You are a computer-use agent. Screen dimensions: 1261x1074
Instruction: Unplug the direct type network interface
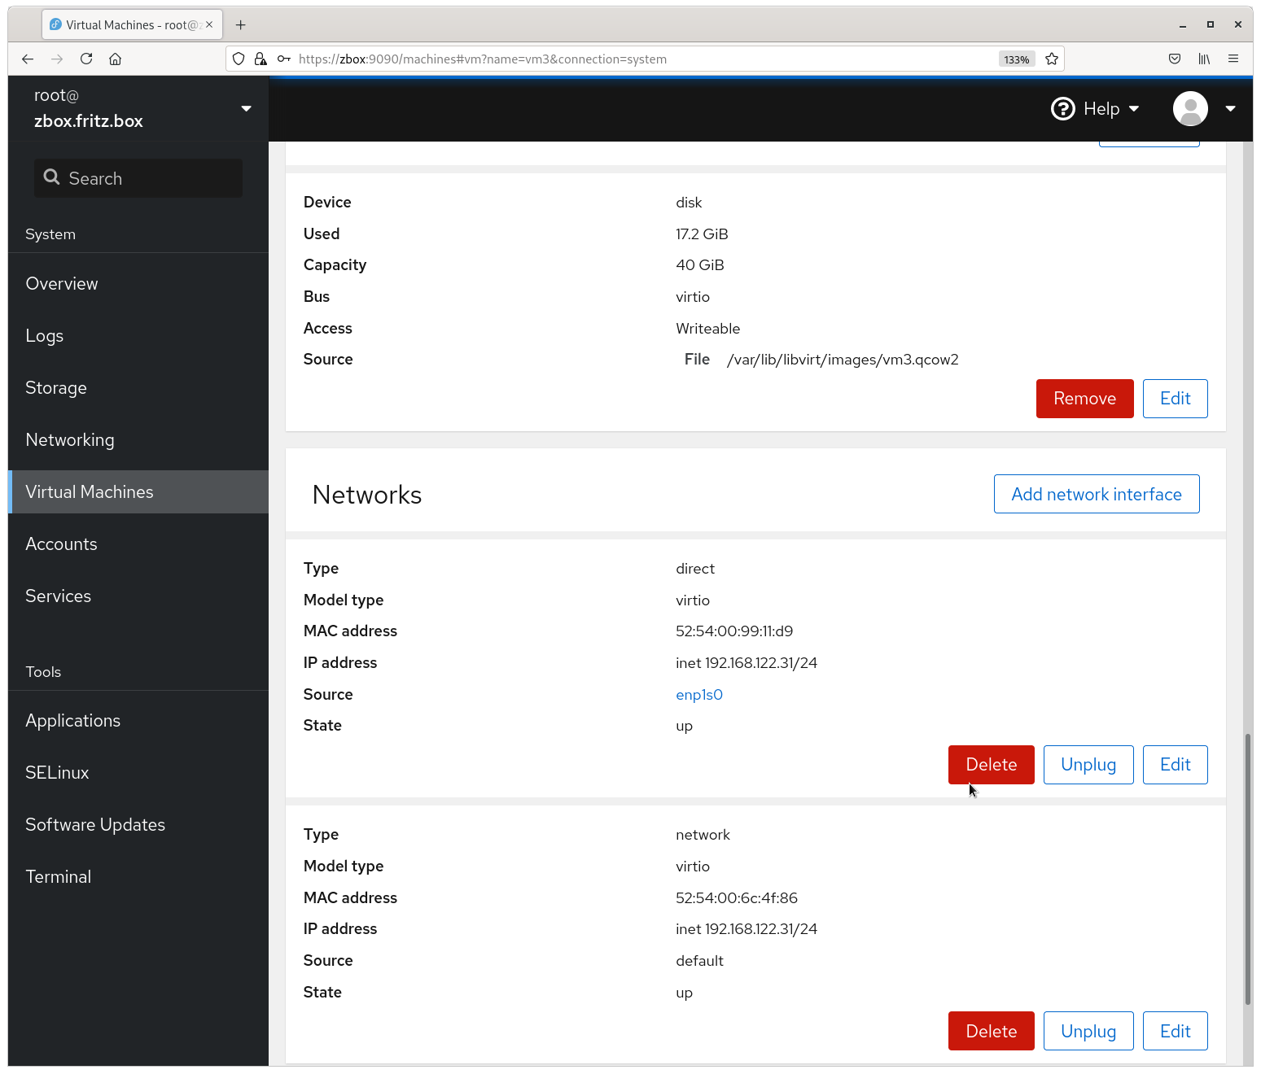(1088, 765)
